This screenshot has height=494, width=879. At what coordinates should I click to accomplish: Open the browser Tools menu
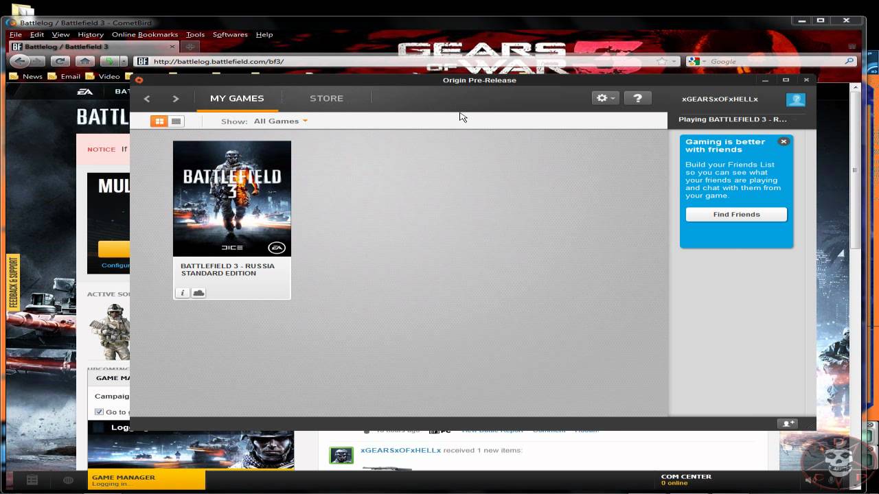point(195,34)
